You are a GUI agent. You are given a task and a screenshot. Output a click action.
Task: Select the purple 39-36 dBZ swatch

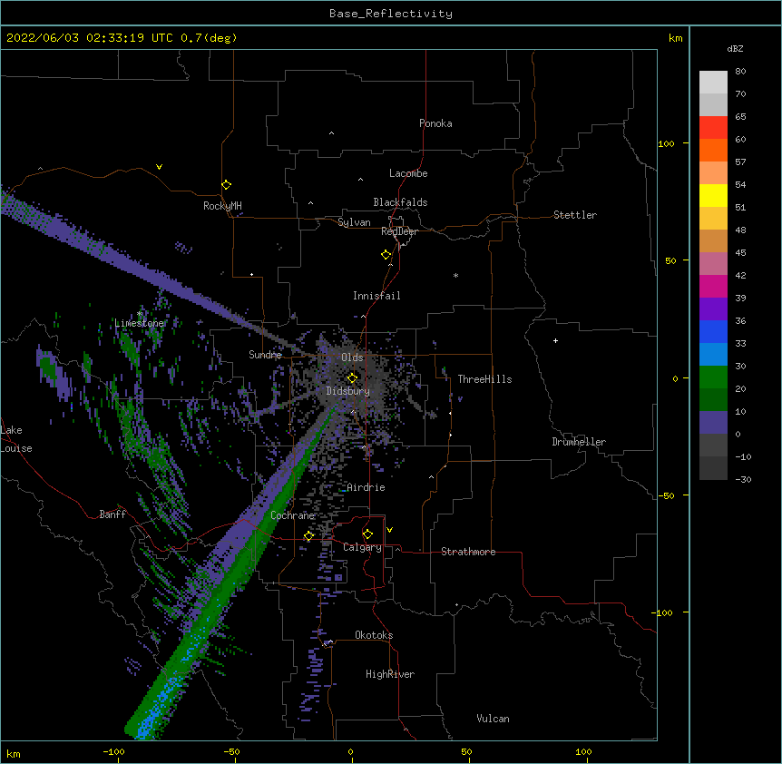713,309
